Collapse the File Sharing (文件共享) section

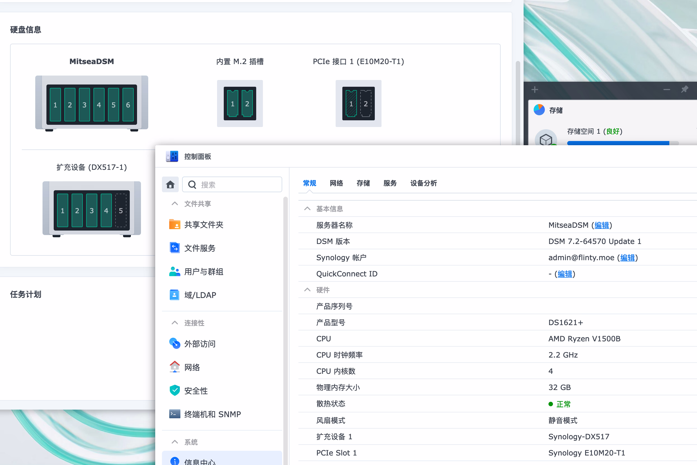175,204
